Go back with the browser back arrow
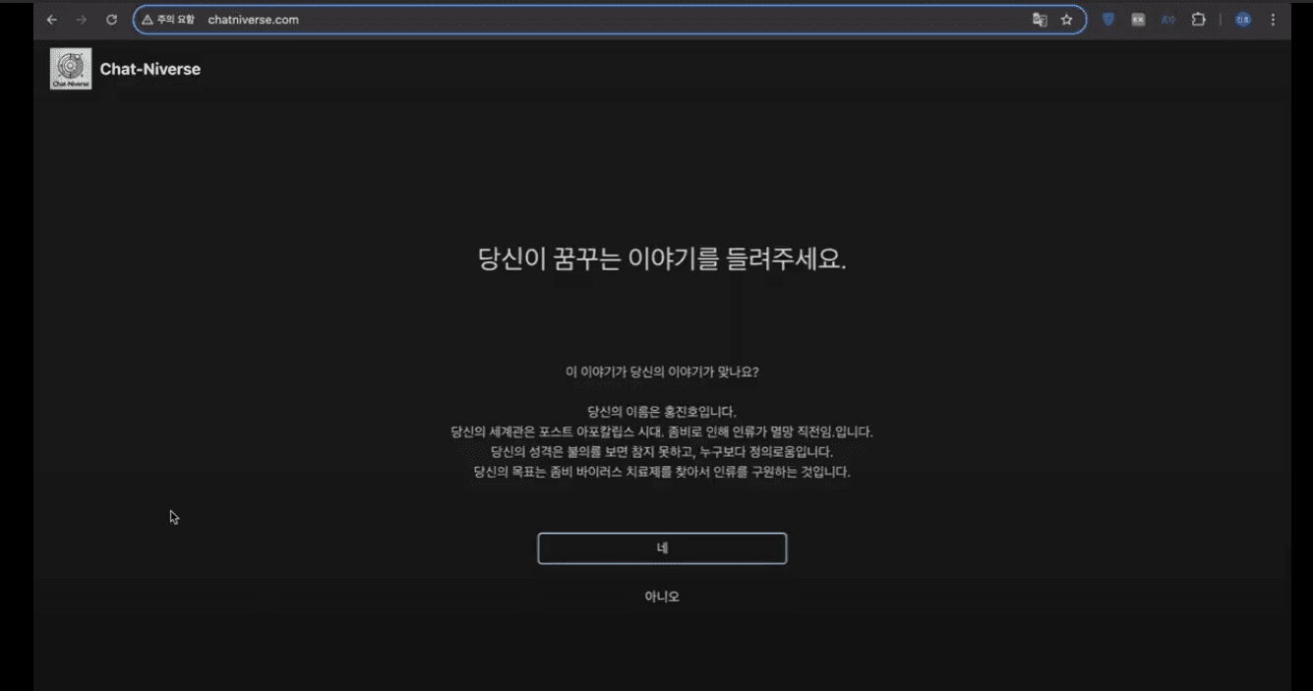Screen dimensions: 1313x691 click(x=51, y=20)
